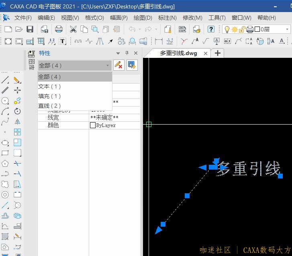Viewport: 292px width, 256px height.
Task: Click the new tab plus button
Action: pos(218,53)
